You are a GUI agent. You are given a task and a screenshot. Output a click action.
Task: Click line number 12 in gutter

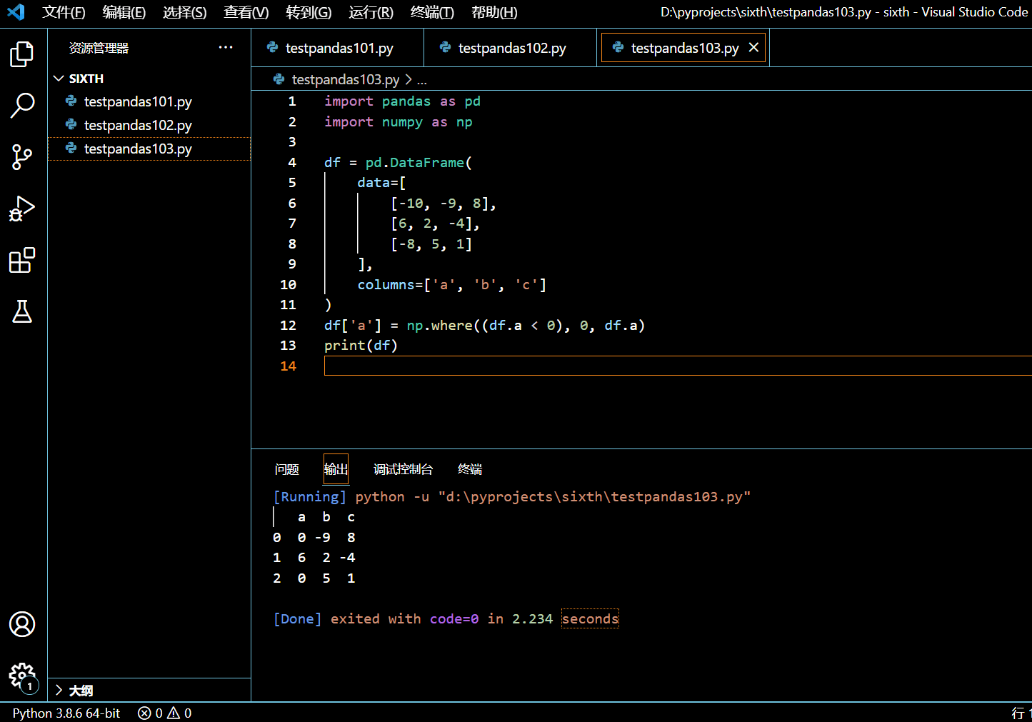click(288, 325)
